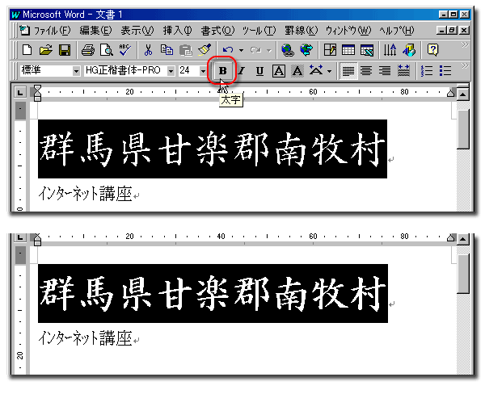
Task: Open the 挿入(I) menu
Action: click(178, 31)
